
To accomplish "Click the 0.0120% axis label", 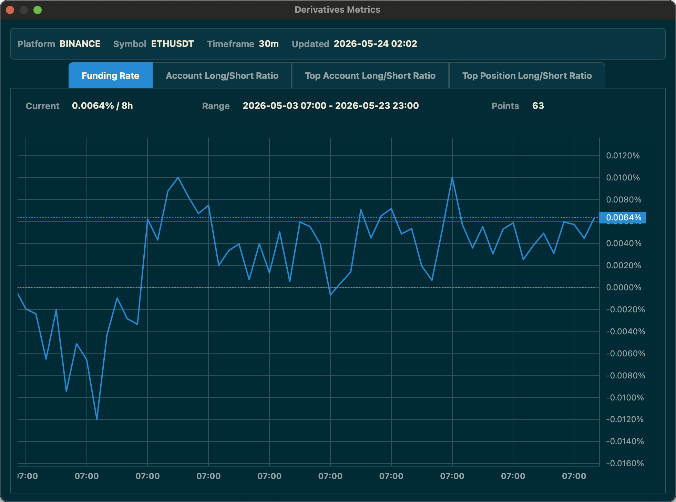I will pos(623,156).
